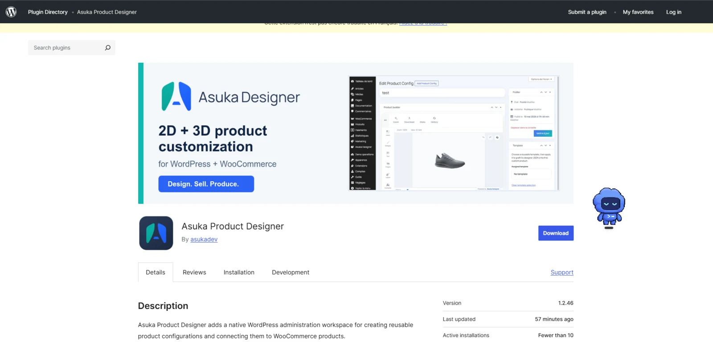The image size is (713, 342).
Task: Click '57 minutes ago' text
Action: (x=554, y=319)
